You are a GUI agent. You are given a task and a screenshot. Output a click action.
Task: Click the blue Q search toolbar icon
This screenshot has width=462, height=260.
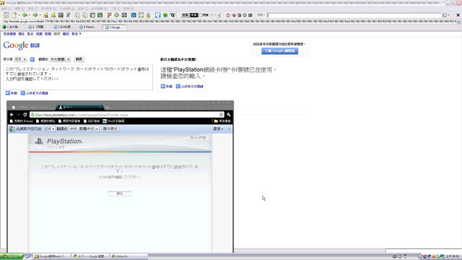point(157,15)
